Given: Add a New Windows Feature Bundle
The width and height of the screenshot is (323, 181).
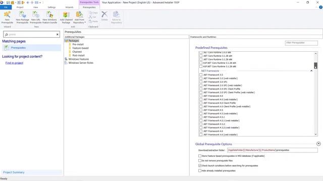Looking at the screenshot, I should pyautogui.click(x=49, y=18).
